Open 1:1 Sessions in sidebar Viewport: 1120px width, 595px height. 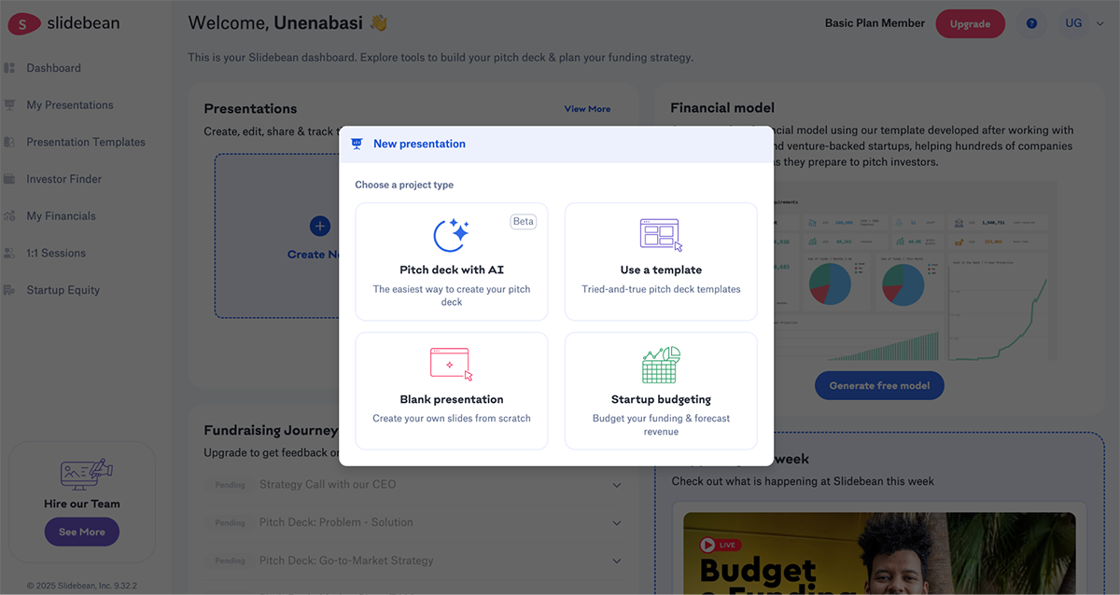click(x=56, y=254)
